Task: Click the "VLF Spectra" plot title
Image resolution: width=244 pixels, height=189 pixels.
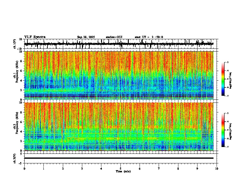Action: pos(35,37)
